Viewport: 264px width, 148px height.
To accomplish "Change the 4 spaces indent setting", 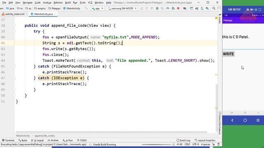I will (205, 144).
